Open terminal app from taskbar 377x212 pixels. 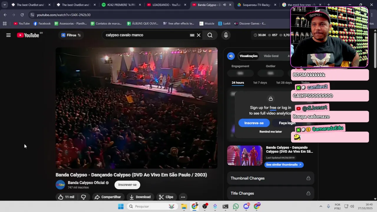(x=225, y=206)
